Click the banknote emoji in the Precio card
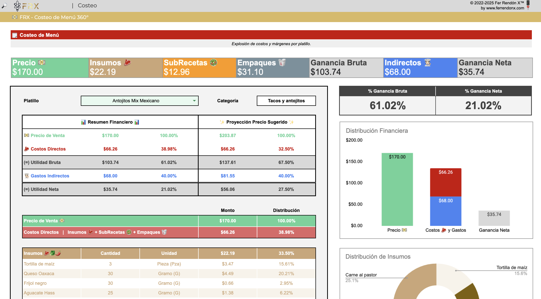 (x=42, y=62)
